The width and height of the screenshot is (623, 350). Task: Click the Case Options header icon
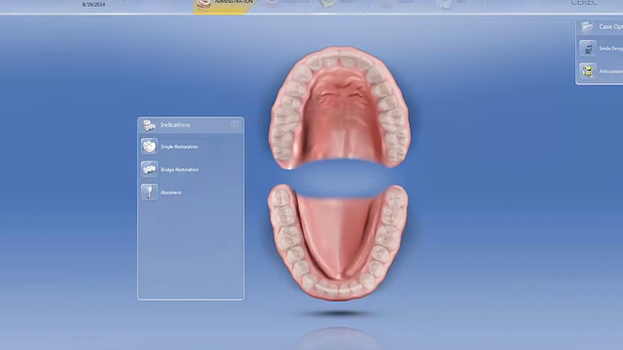click(587, 26)
